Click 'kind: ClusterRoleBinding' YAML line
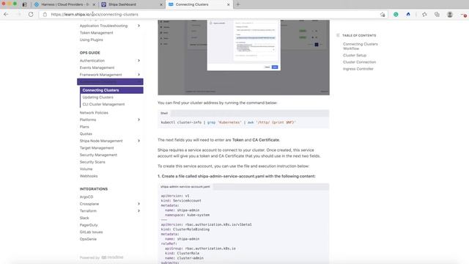 tap(185, 230)
